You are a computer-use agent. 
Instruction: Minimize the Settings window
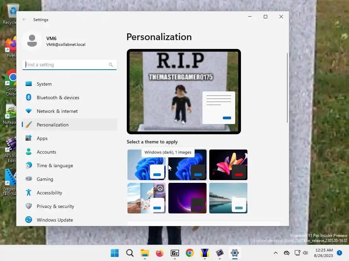pyautogui.click(x=250, y=17)
